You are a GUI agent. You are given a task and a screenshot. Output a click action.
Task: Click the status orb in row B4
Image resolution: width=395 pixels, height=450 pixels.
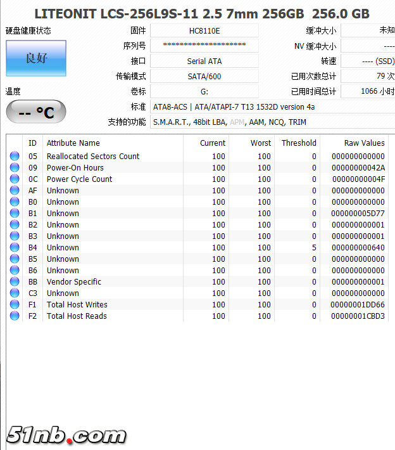15,247
